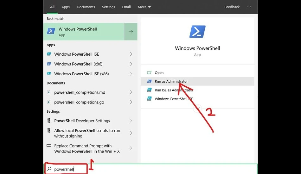Select the All filter tab
Screen dimensions: 301x174
52,7
